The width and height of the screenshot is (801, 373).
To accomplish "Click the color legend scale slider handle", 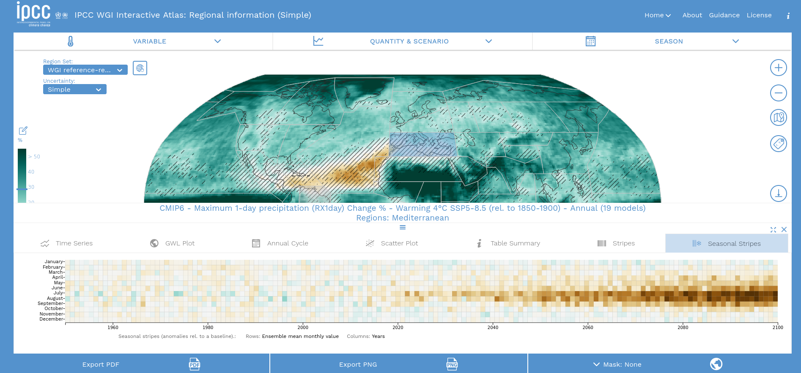I will coord(22,189).
